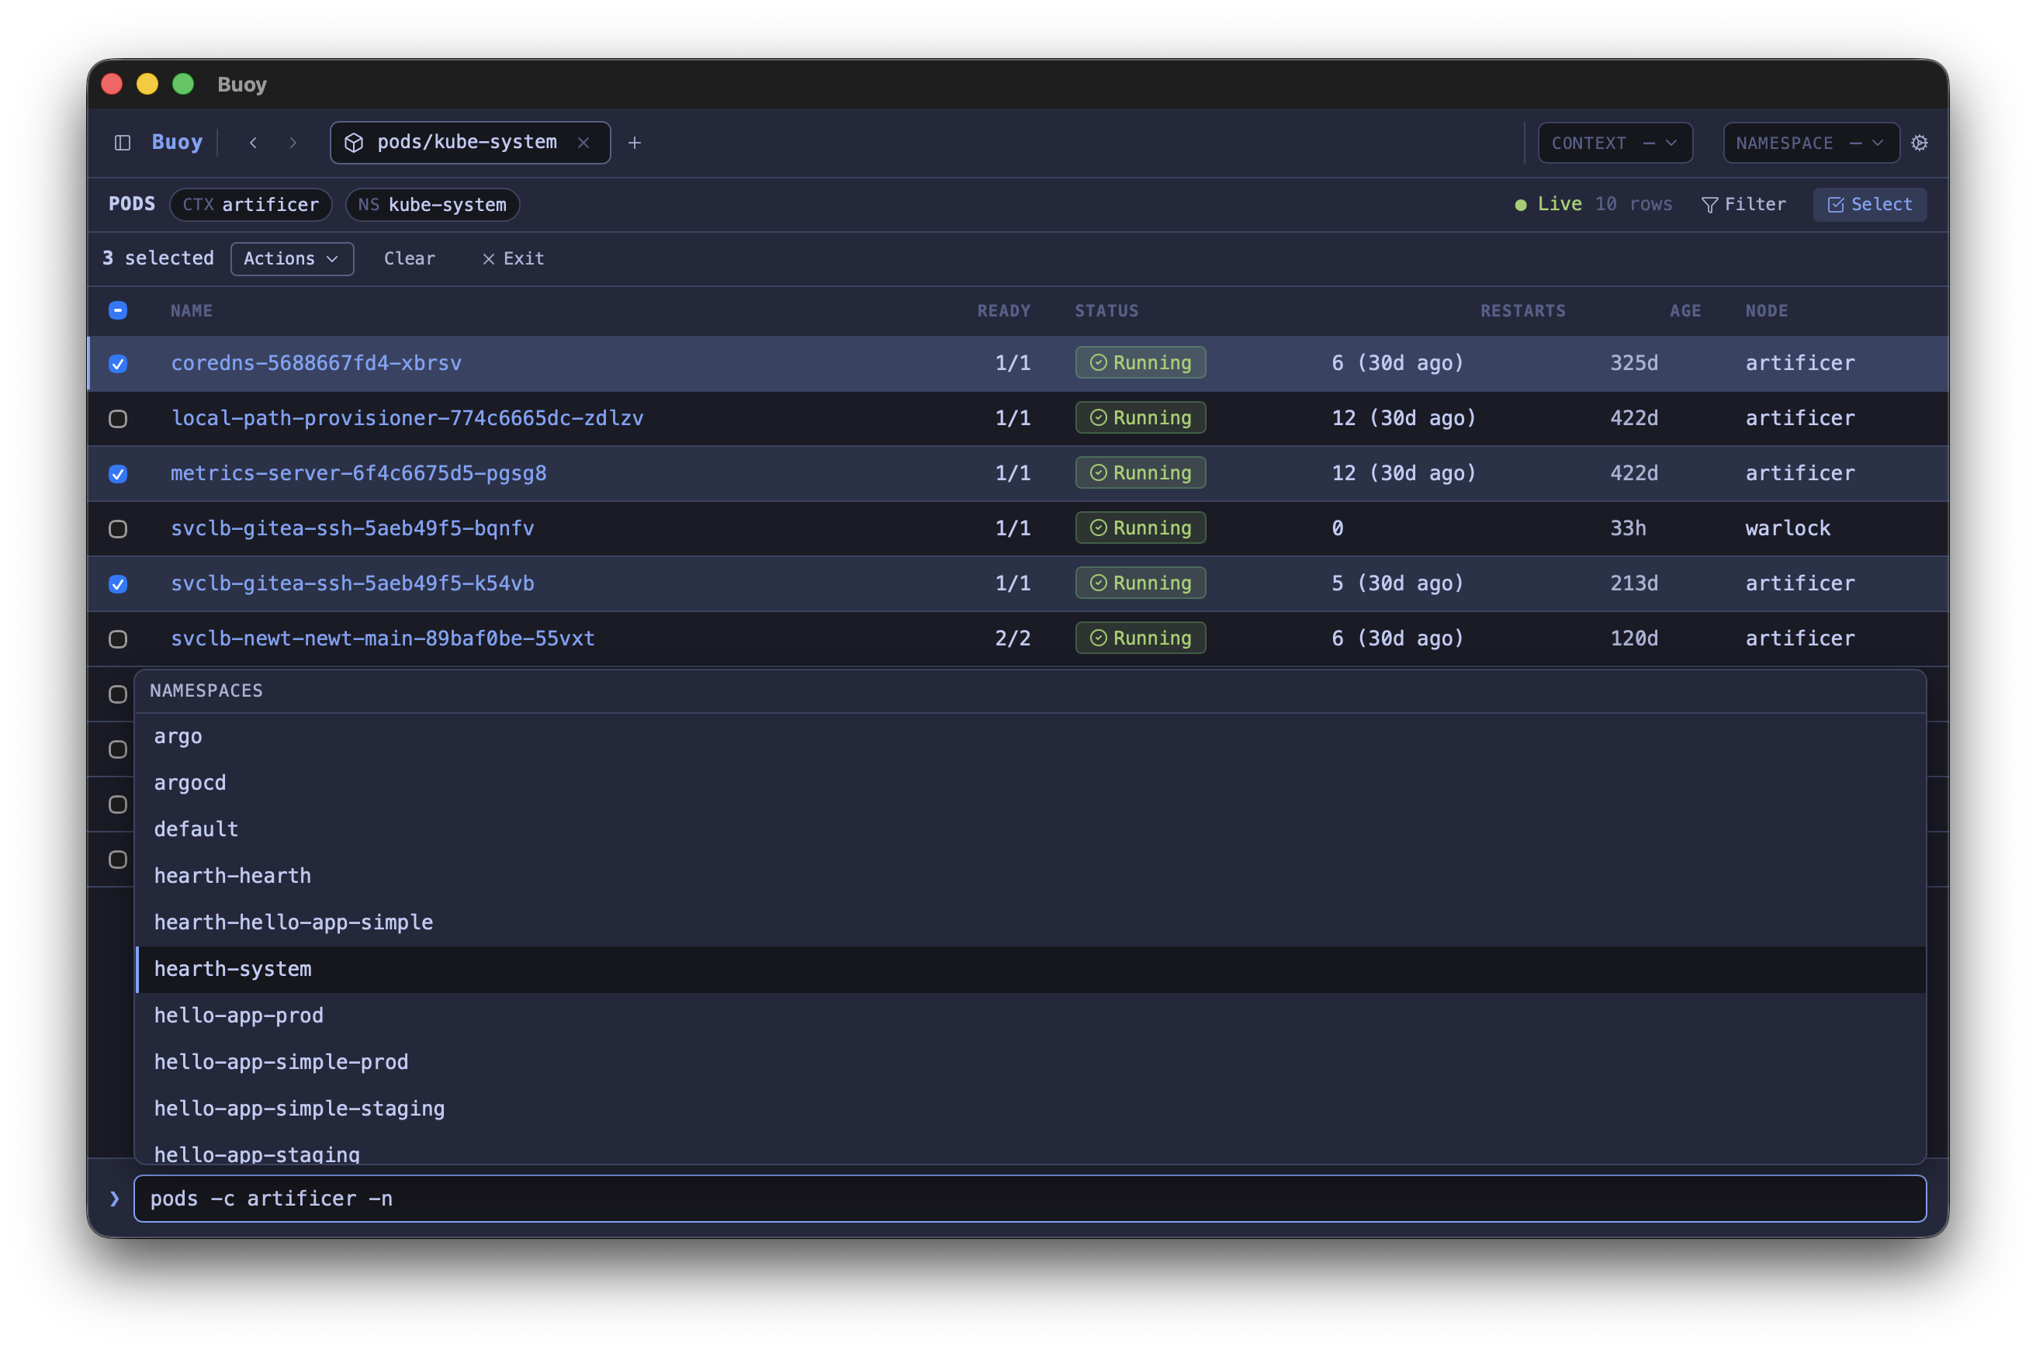Uncheck the coredns-5688667fd4-xbrsv checkbox
This screenshot has width=2036, height=1353.
pos(118,363)
